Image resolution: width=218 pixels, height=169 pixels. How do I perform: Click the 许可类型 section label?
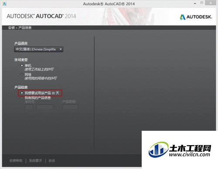(x=21, y=60)
